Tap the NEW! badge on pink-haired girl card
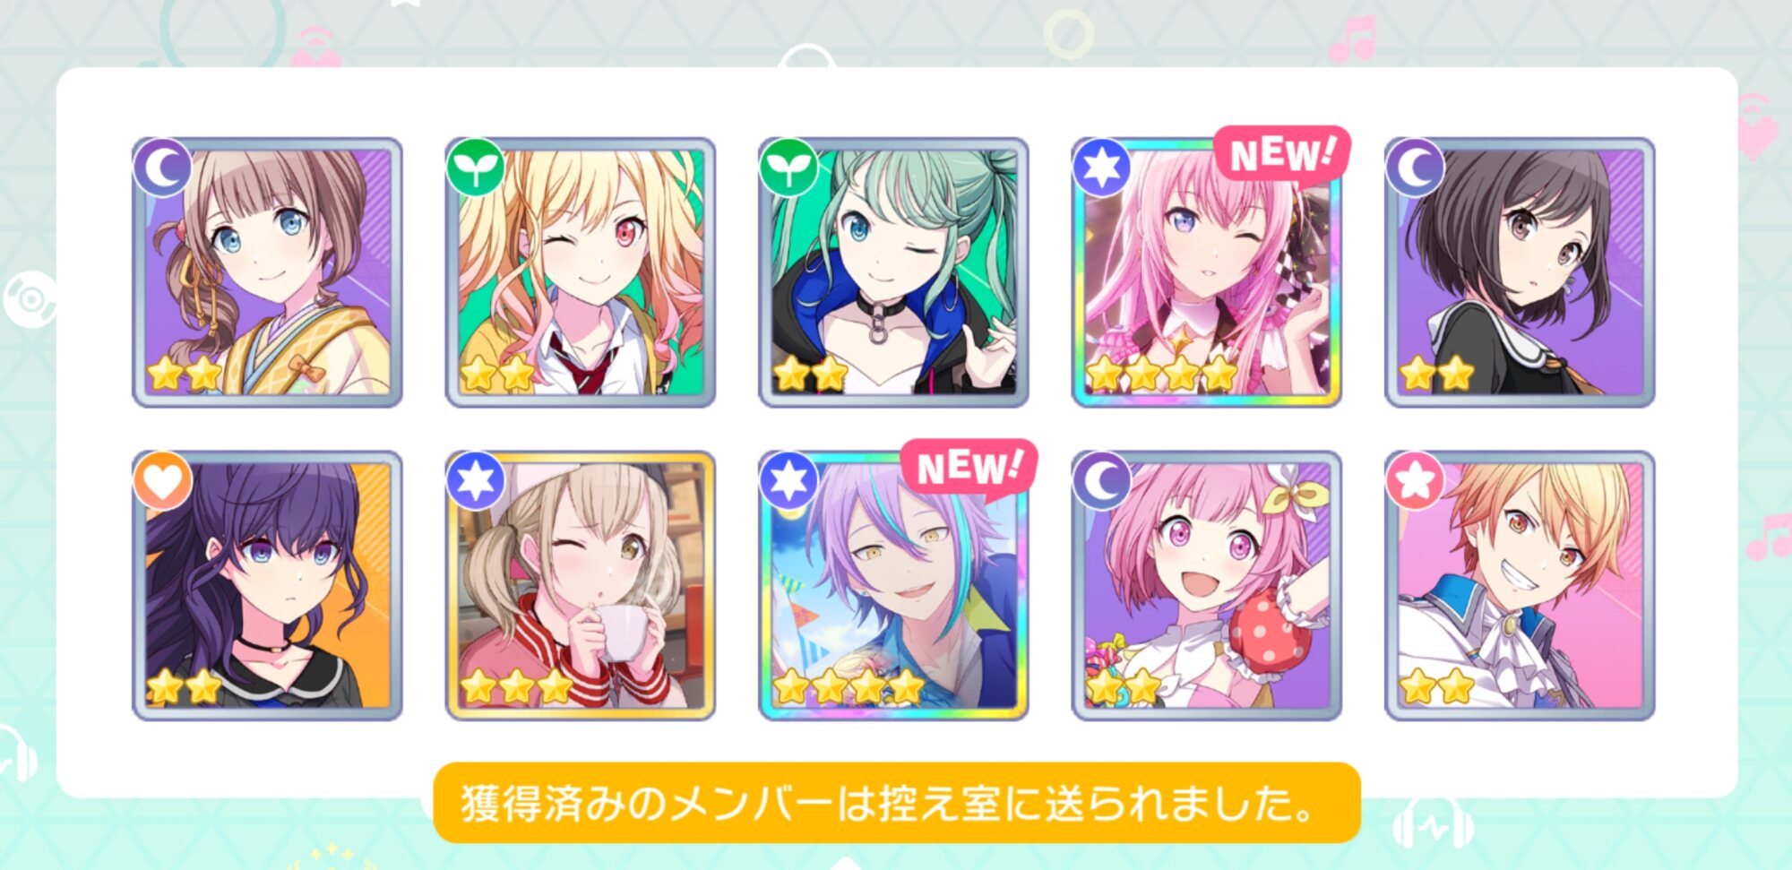1792x870 pixels. tap(1282, 154)
